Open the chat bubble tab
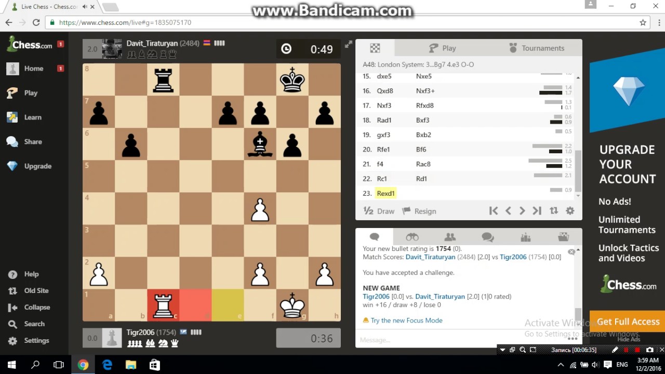The width and height of the screenshot is (665, 374). pyautogui.click(x=374, y=237)
